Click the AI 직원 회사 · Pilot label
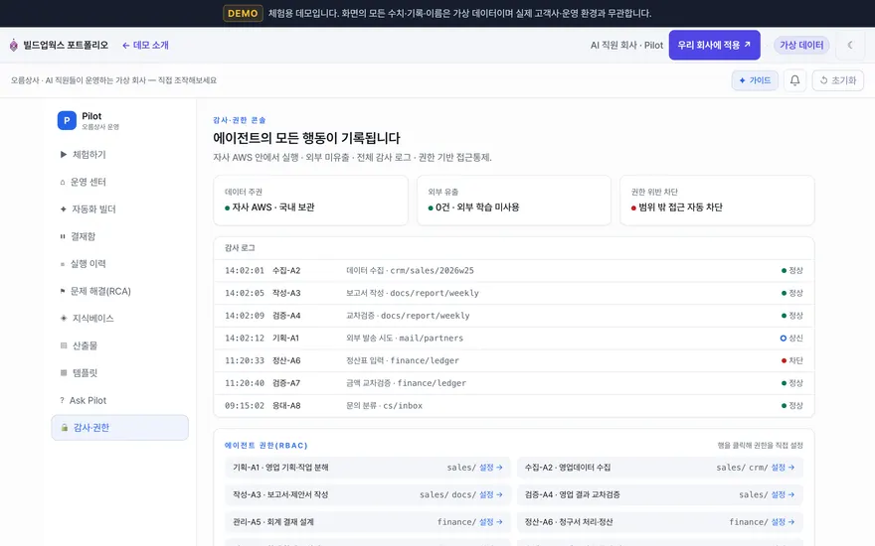 [x=626, y=45]
